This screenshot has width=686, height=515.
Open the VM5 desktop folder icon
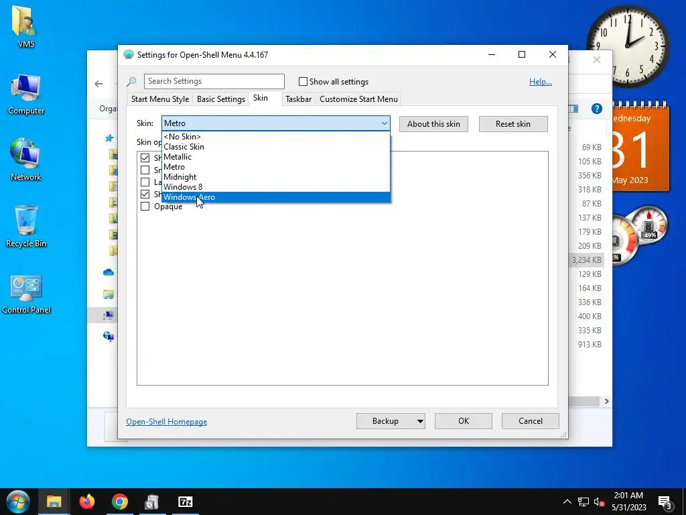click(x=26, y=27)
